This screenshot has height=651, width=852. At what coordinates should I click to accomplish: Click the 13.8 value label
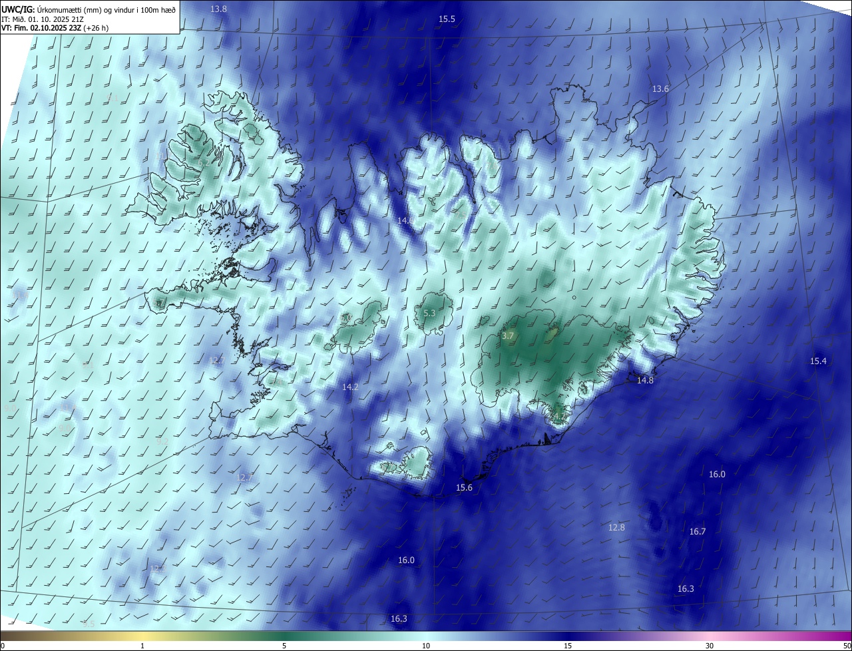[x=218, y=9]
